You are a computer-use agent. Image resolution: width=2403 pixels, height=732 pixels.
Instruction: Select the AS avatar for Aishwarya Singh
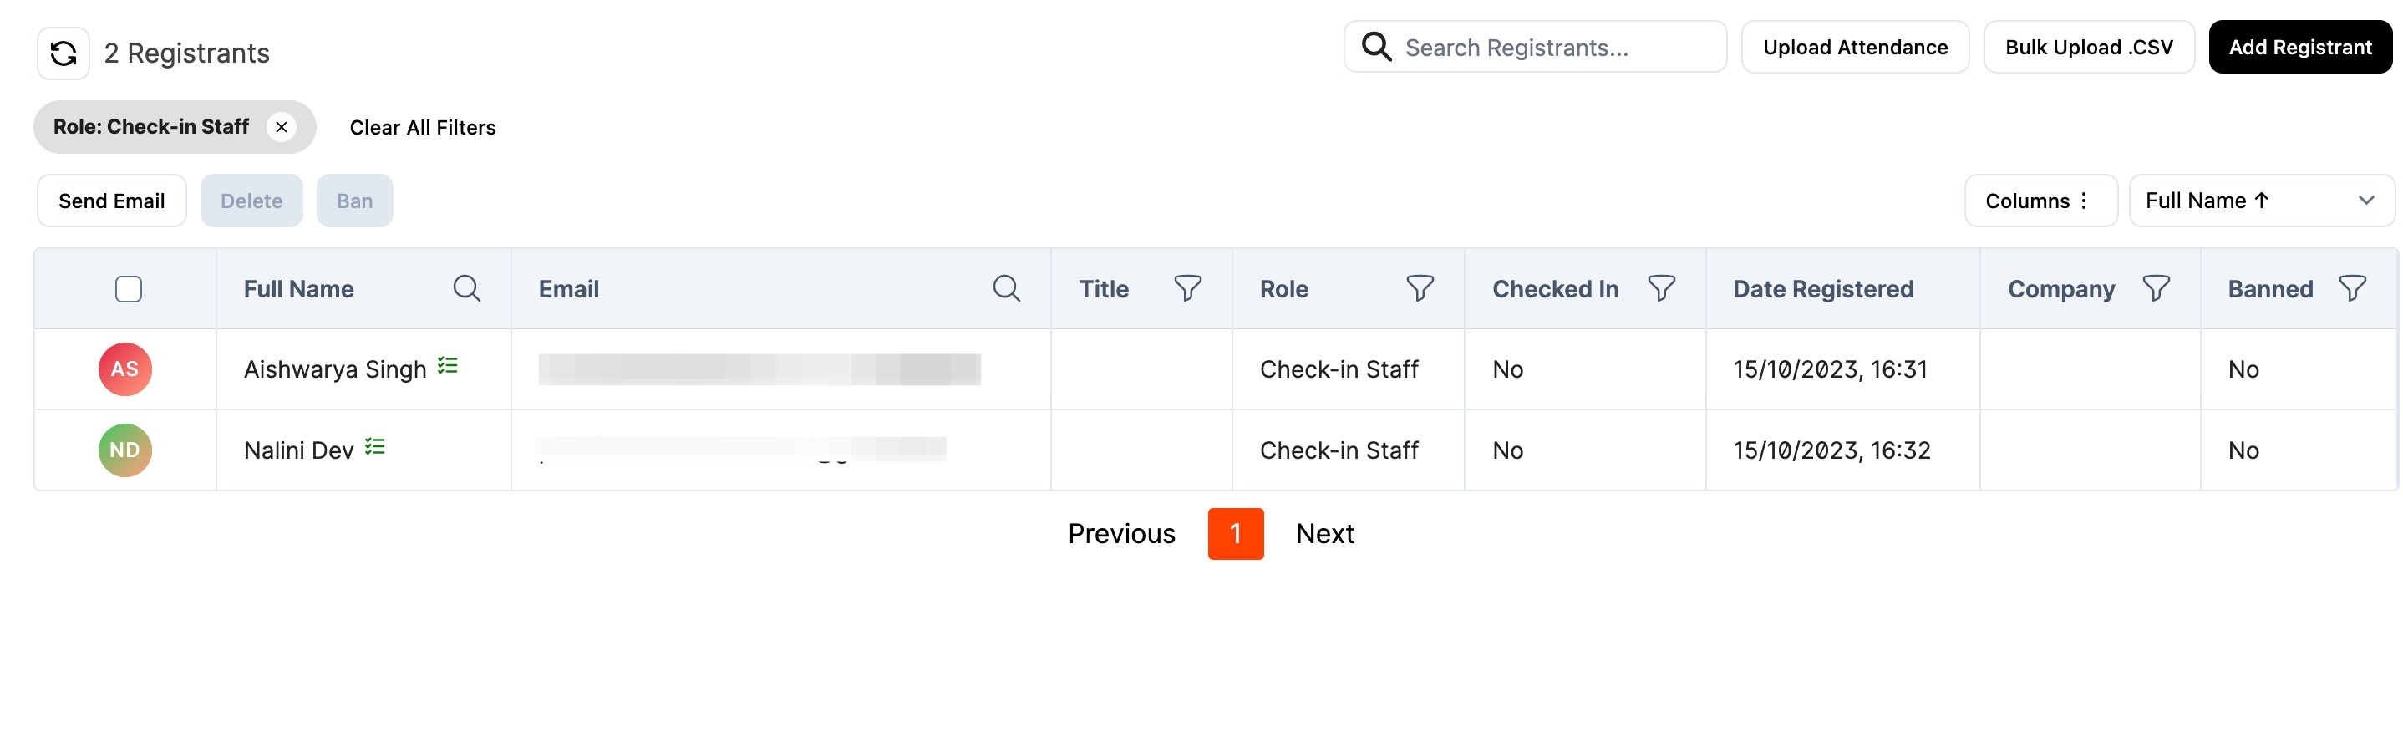coord(125,369)
